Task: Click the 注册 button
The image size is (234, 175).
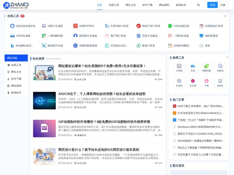Action: tap(223, 5)
